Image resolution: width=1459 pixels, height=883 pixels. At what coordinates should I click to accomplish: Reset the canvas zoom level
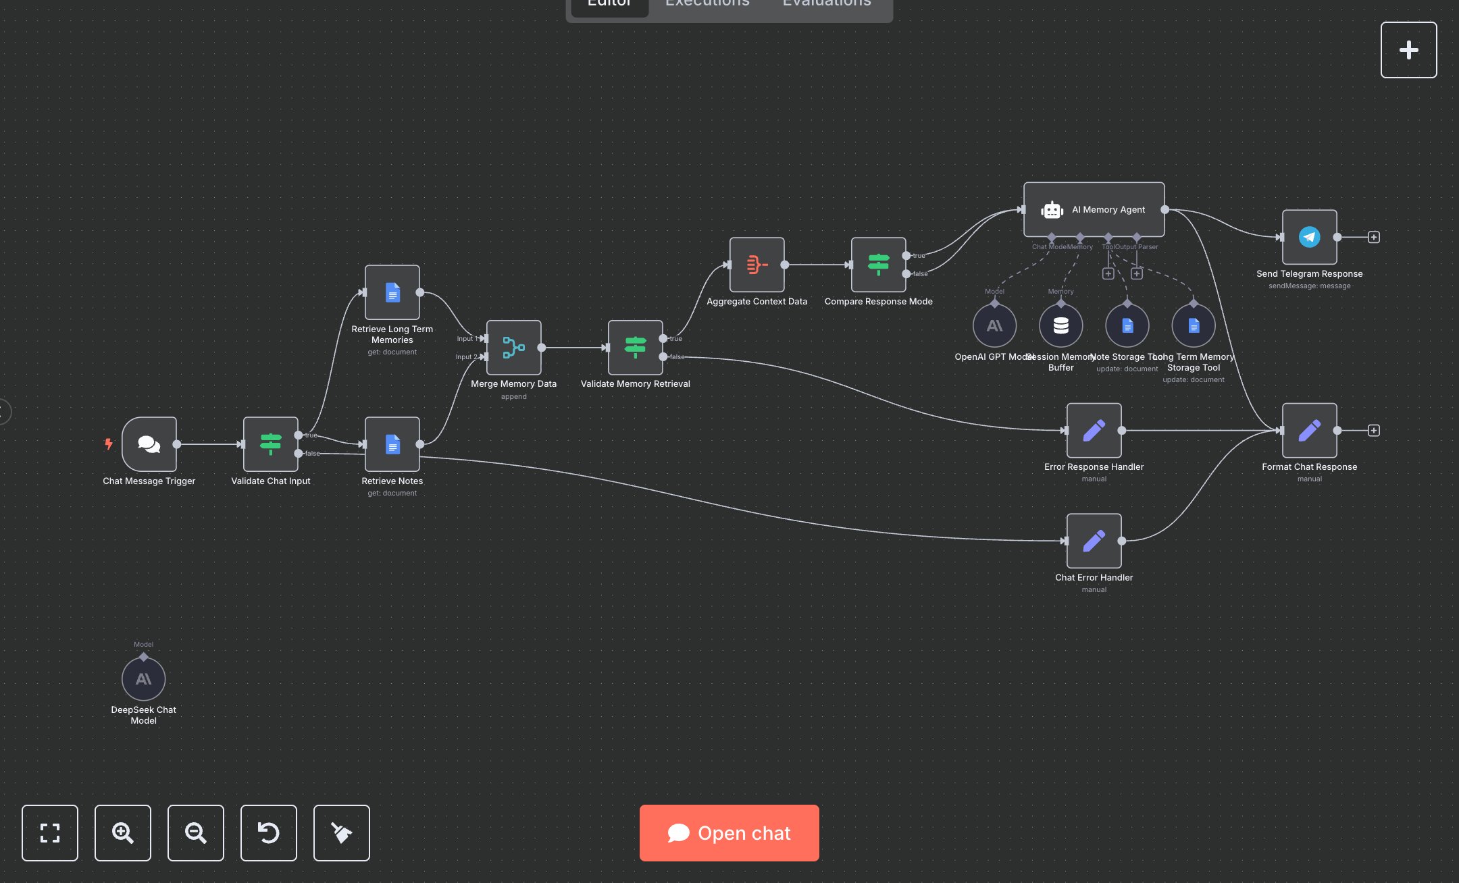[x=269, y=833]
